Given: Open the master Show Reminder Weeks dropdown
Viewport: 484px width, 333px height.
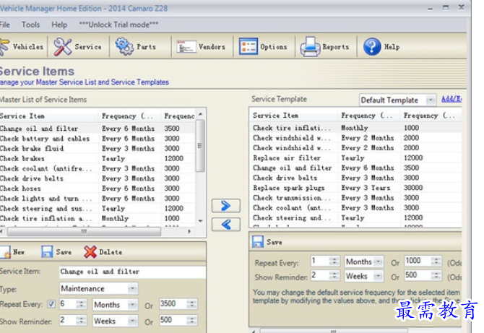Looking at the screenshot, I should pyautogui.click(x=132, y=321).
